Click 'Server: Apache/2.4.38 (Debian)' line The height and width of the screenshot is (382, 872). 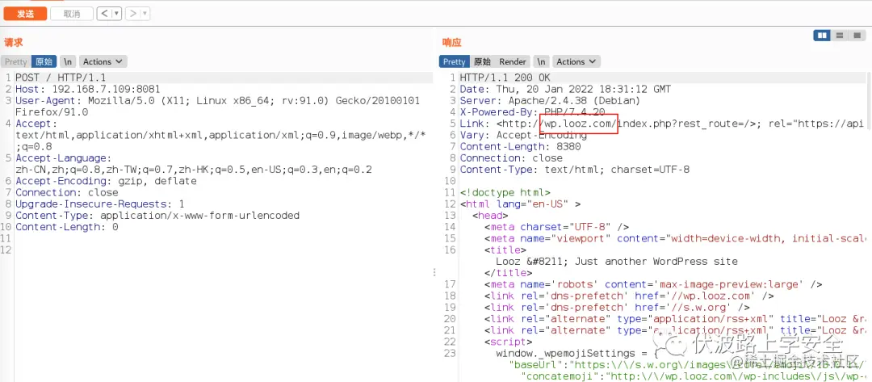pos(550,101)
